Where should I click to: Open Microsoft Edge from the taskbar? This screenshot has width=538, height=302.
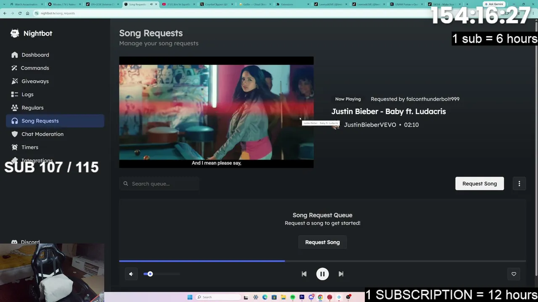[x=265, y=297]
